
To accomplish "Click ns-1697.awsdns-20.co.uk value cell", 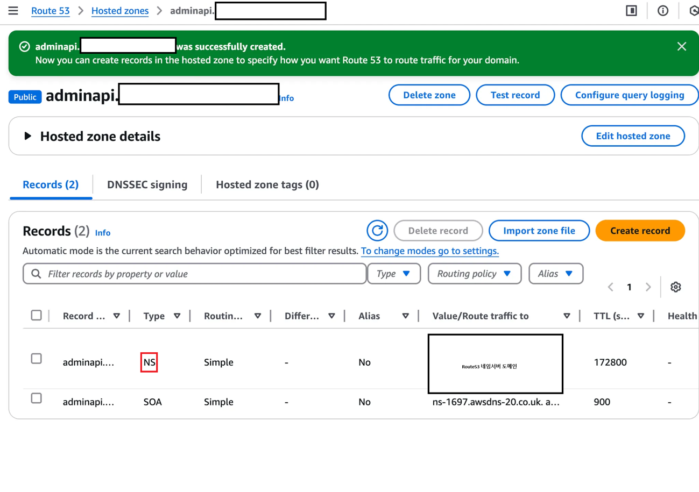I will click(496, 402).
